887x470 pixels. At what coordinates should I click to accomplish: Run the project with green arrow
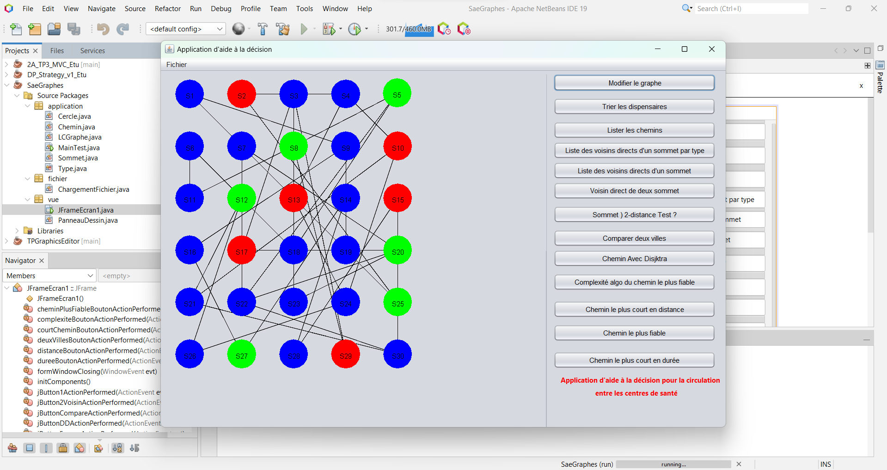(x=304, y=29)
